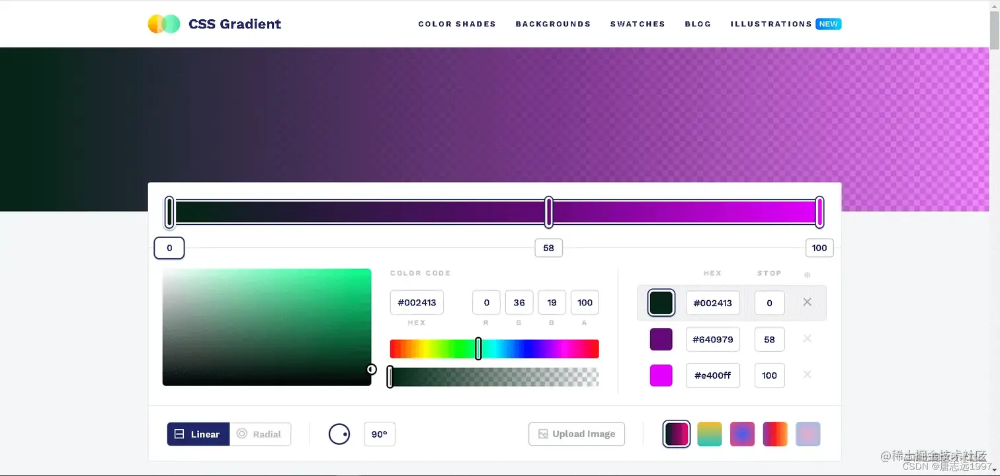This screenshot has width=1000, height=476.
Task: Select the purple #640979 stop swatch
Action: tap(661, 339)
